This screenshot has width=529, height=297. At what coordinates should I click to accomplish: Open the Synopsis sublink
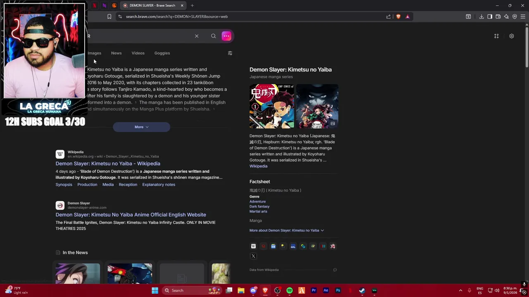pos(64,184)
